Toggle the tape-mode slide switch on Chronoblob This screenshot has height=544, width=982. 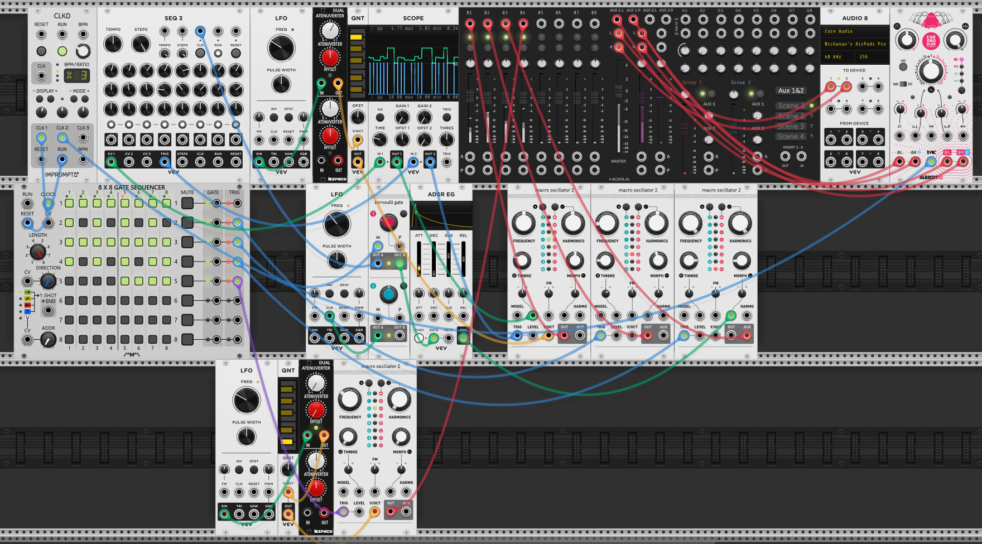click(x=903, y=84)
